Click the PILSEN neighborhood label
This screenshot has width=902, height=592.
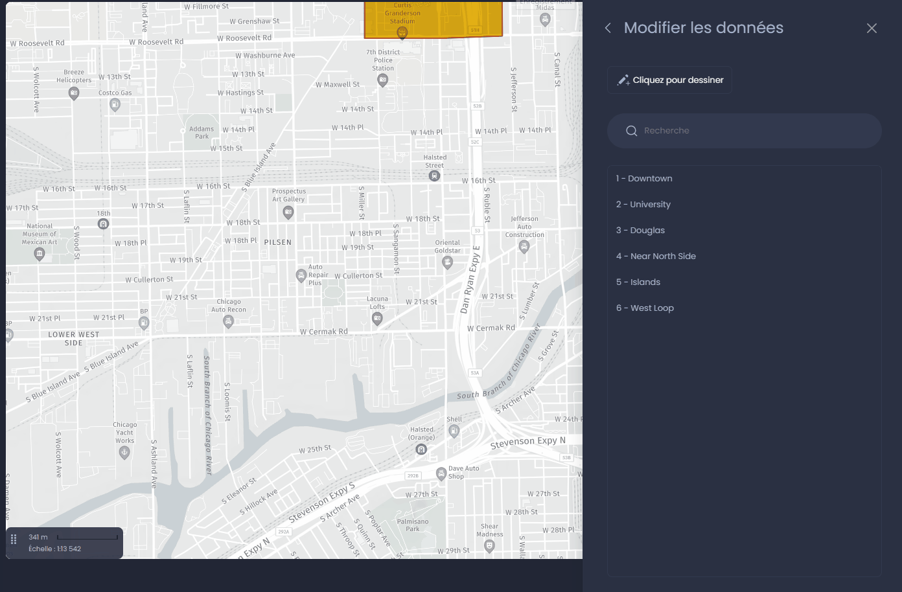click(278, 242)
